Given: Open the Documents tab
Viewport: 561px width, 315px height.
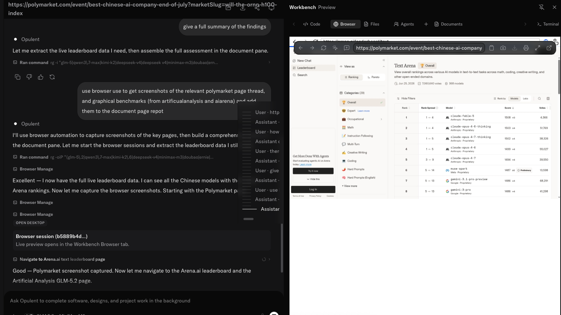Looking at the screenshot, I should (448, 24).
